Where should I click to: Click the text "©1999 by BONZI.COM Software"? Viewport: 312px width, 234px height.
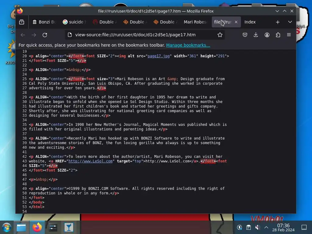pos(98,189)
